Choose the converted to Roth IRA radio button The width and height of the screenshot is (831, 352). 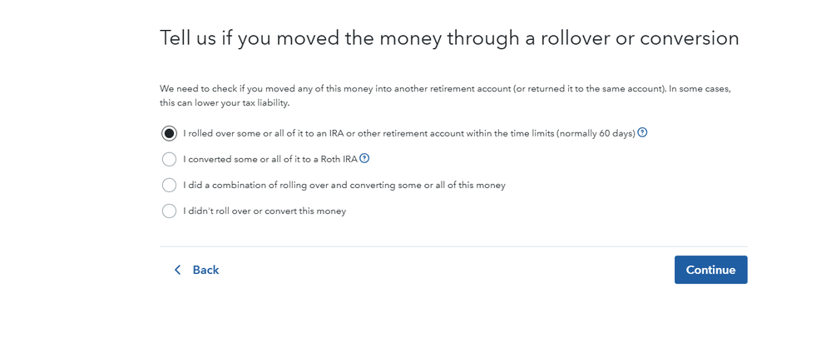169,159
